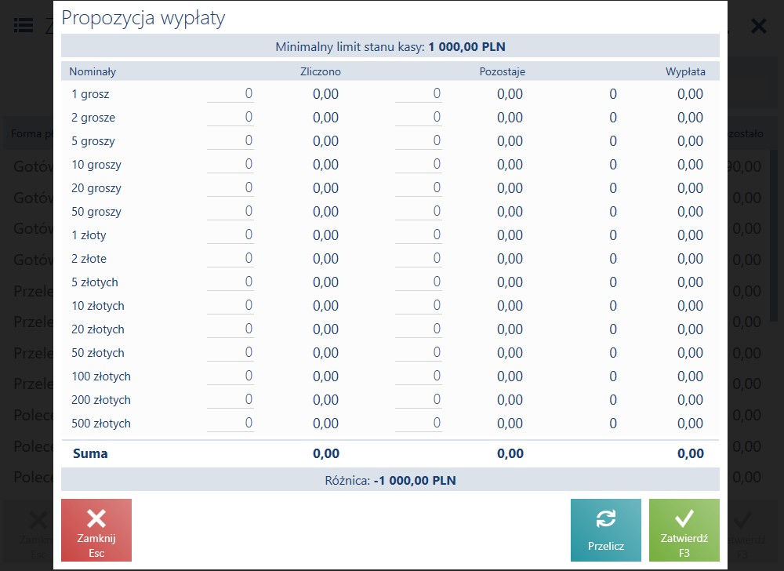Screen dimensions: 784x571
Task: Click the Zliczono quantity field for 50 groszy
Action: click(230, 212)
